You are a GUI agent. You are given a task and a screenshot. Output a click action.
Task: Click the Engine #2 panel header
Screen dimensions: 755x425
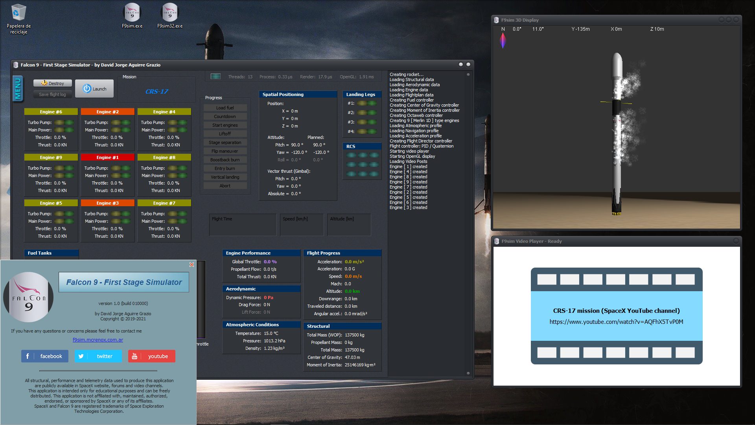coord(108,112)
